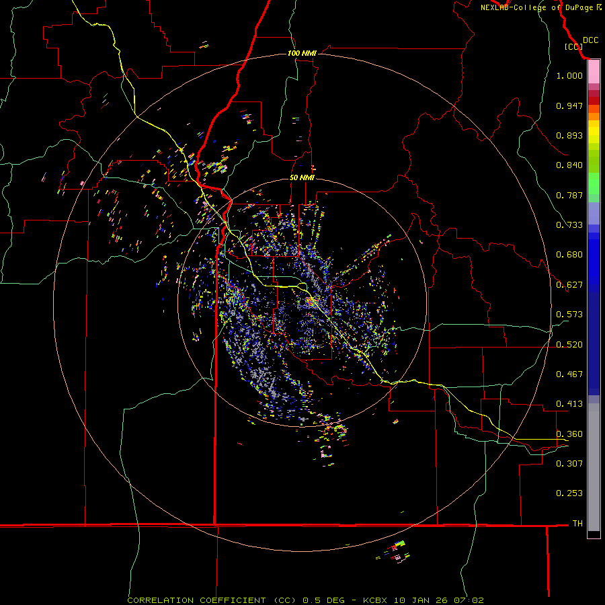The width and height of the screenshot is (605, 605).
Task: Click the 1.000 value on the scale
Action: click(x=569, y=75)
